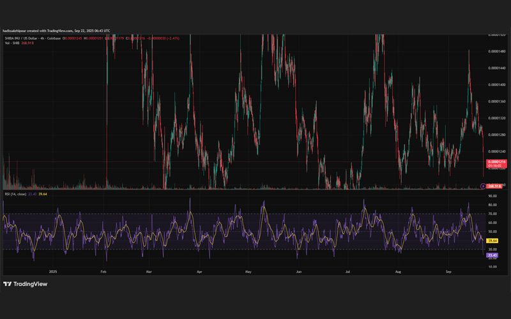This screenshot has height=319, width=511.
Task: Click the 80.00 RSI axis tick
Action: point(492,205)
